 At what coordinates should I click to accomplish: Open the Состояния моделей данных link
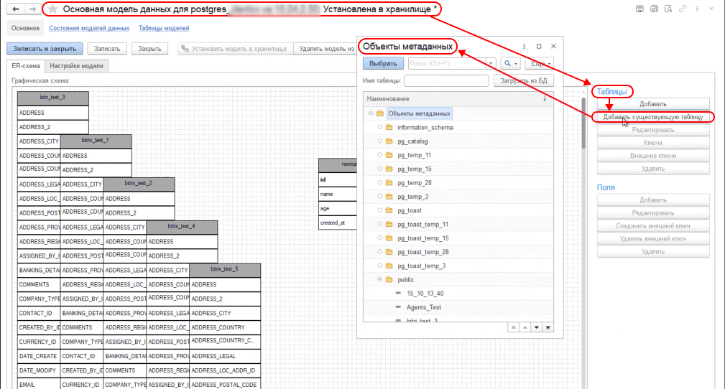coord(88,28)
